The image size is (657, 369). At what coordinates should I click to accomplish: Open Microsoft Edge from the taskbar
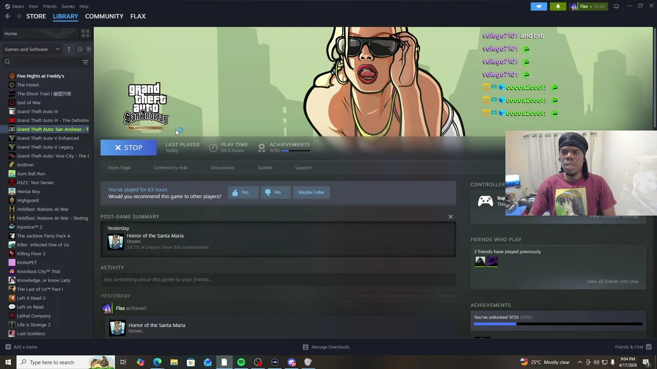point(157,362)
